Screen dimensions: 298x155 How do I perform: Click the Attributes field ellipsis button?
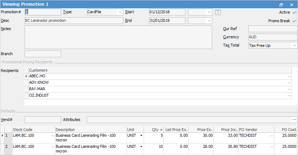pyautogui.click(x=294, y=120)
